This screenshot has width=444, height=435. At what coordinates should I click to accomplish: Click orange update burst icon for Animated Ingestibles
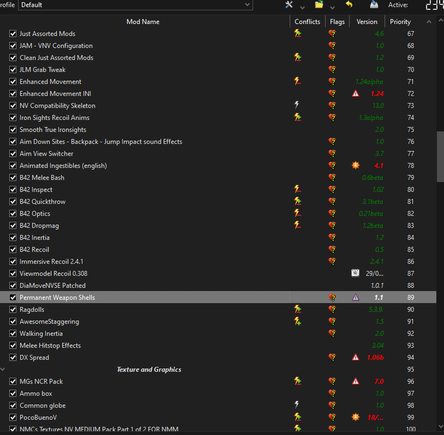(356, 165)
